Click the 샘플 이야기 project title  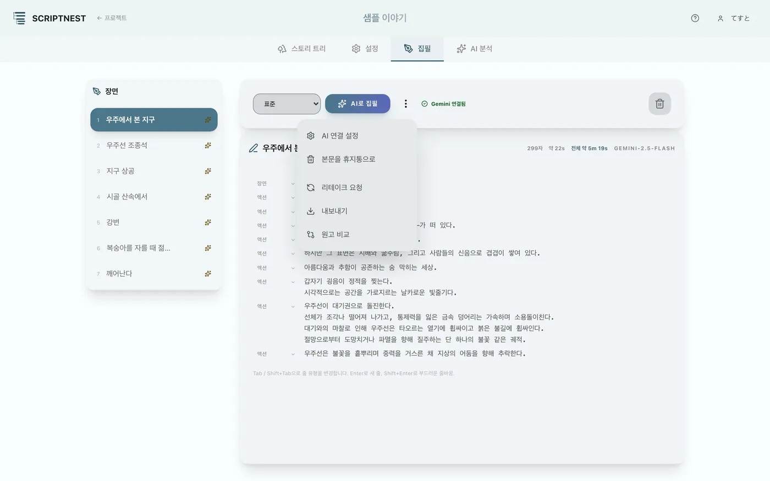[385, 18]
